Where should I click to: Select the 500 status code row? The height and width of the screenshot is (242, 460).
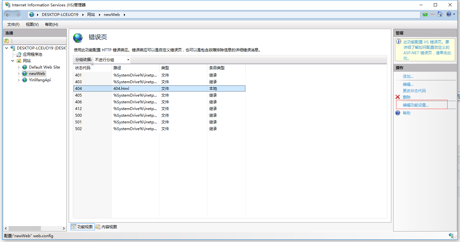pyautogui.click(x=78, y=115)
